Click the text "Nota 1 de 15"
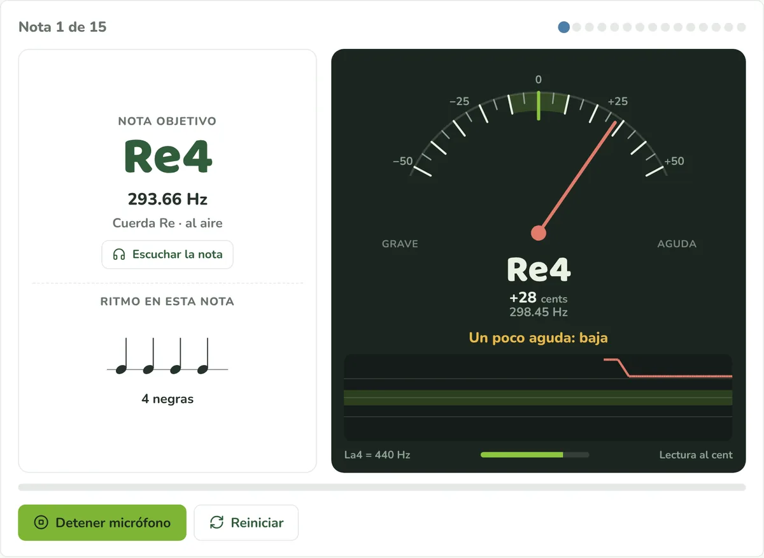This screenshot has width=764, height=558. 62,27
